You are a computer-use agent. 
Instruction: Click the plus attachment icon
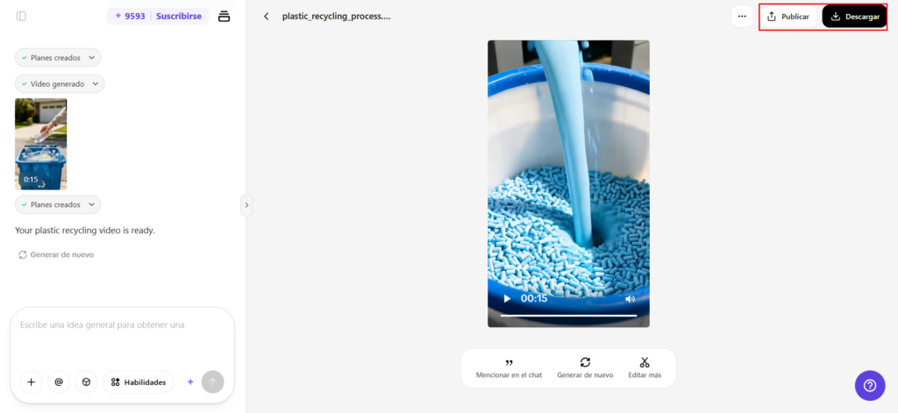point(32,382)
